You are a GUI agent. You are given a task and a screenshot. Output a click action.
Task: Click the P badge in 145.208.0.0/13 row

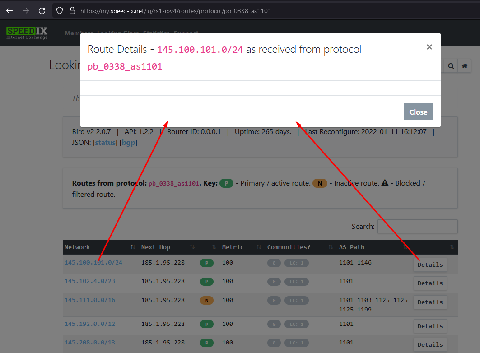point(207,343)
